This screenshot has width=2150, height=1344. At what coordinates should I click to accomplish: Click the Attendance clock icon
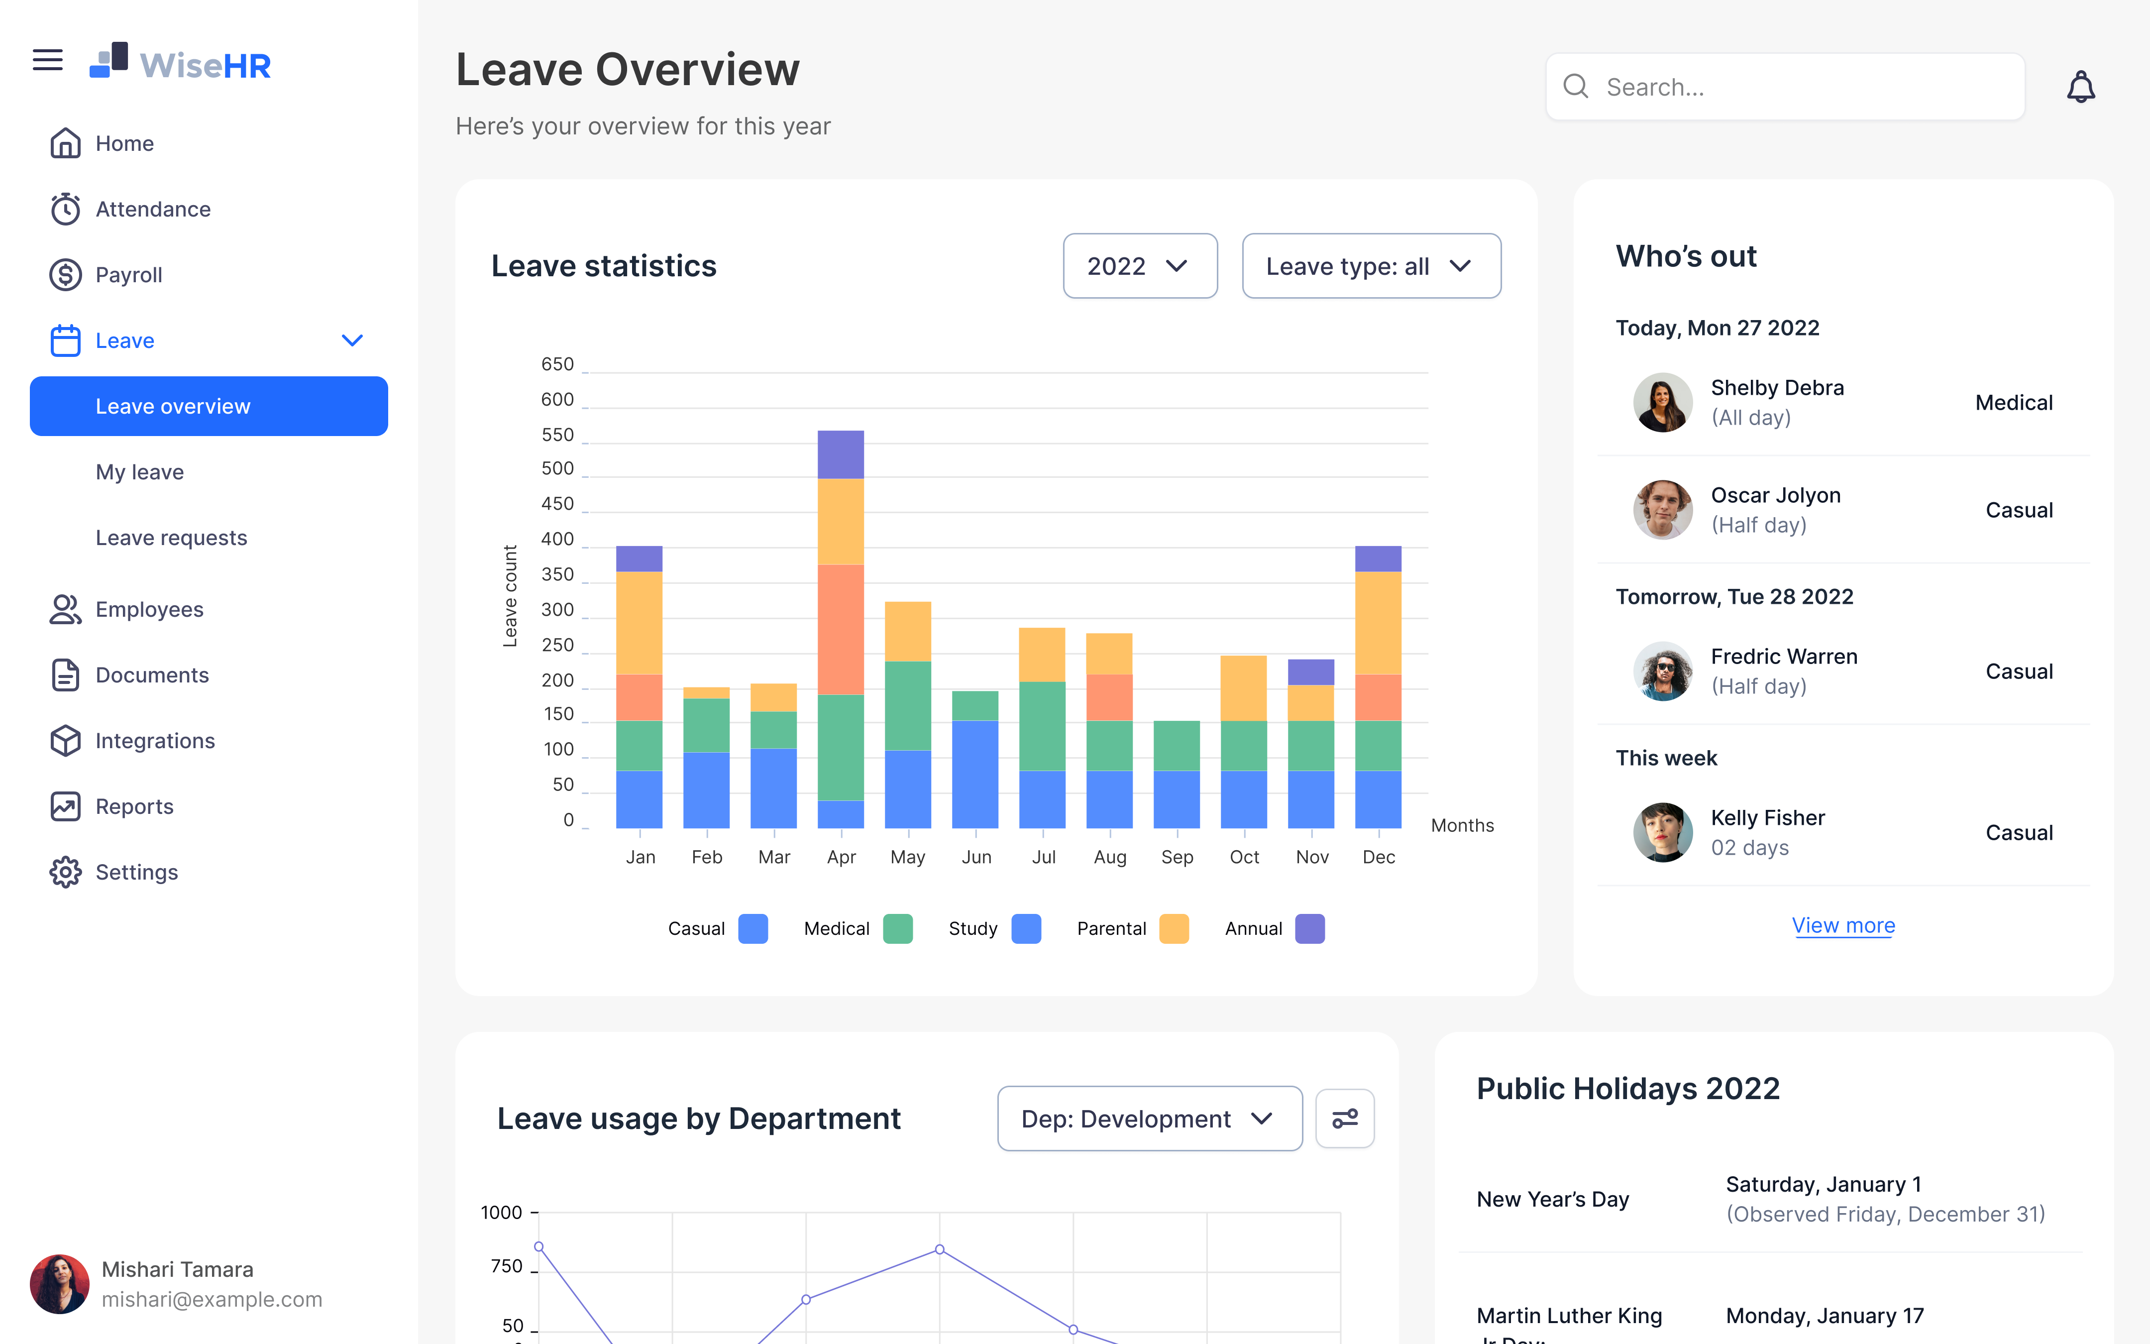coord(65,209)
